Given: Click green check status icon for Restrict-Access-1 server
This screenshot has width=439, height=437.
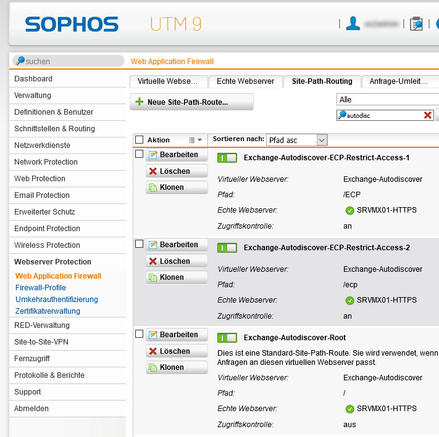Looking at the screenshot, I should [349, 210].
